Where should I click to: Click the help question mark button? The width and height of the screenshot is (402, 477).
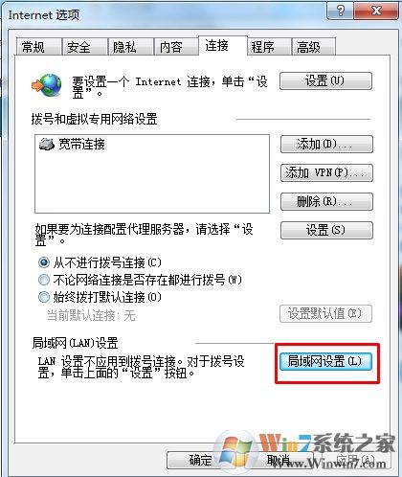click(341, 11)
